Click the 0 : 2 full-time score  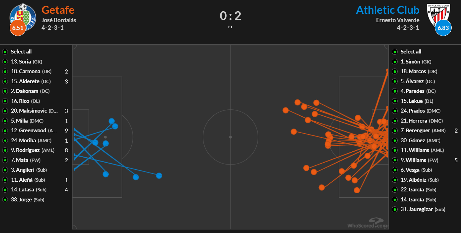coord(230,16)
